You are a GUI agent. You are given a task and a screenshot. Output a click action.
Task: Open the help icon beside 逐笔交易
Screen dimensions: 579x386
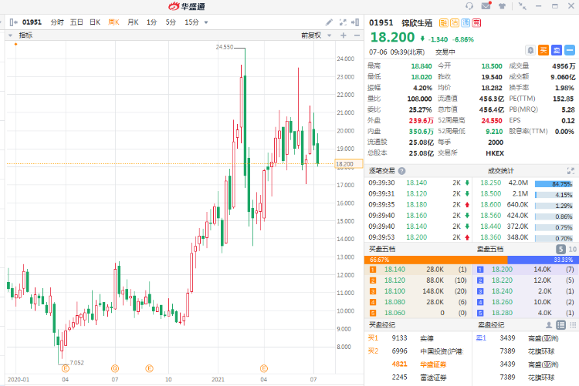(401, 171)
